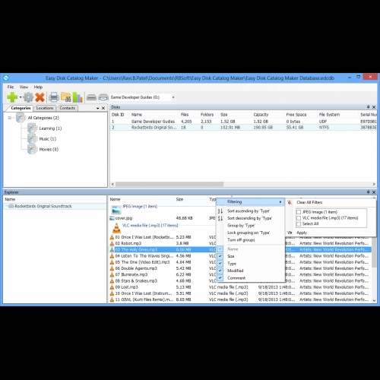The height and width of the screenshot is (380, 380).
Task: Pin the Disks panel
Action: tap(368, 107)
